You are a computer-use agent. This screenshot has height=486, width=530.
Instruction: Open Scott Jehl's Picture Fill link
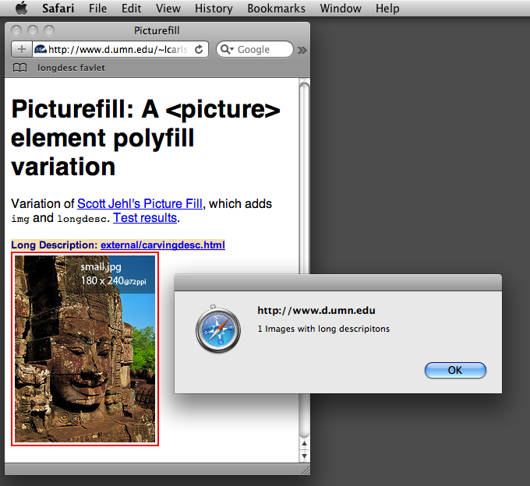[140, 203]
